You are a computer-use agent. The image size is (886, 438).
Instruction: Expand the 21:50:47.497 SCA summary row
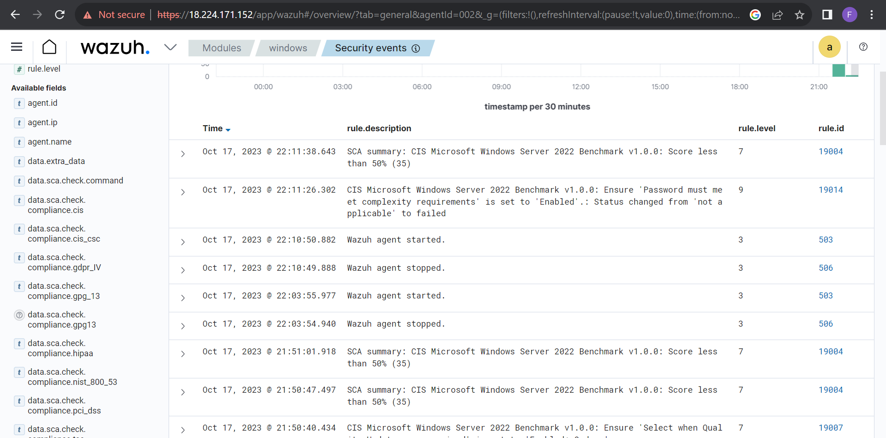[x=183, y=392]
